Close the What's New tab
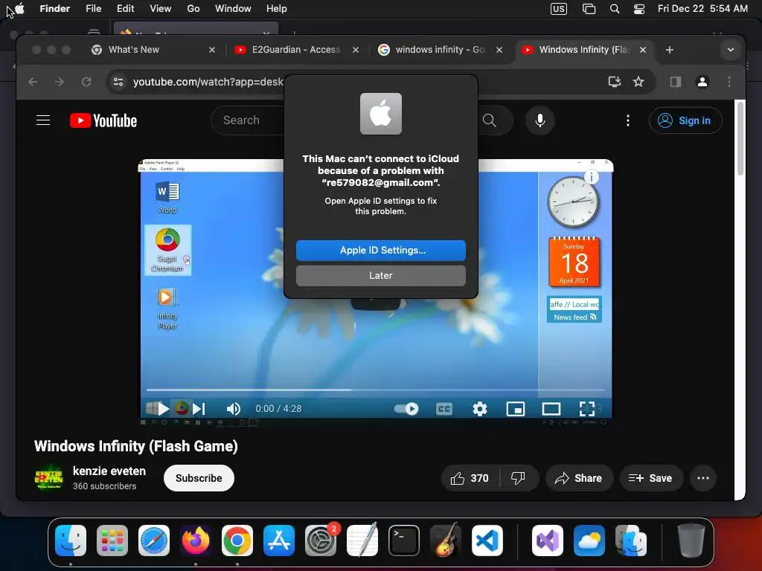Screen dimensions: 762x571 point(212,50)
